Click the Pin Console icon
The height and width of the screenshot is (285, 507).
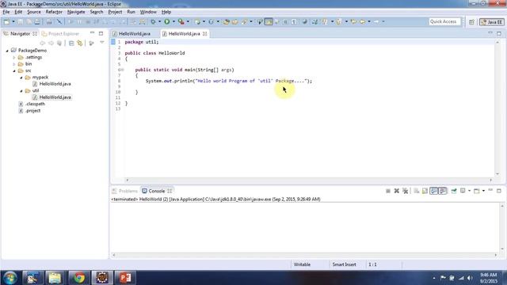(454, 191)
